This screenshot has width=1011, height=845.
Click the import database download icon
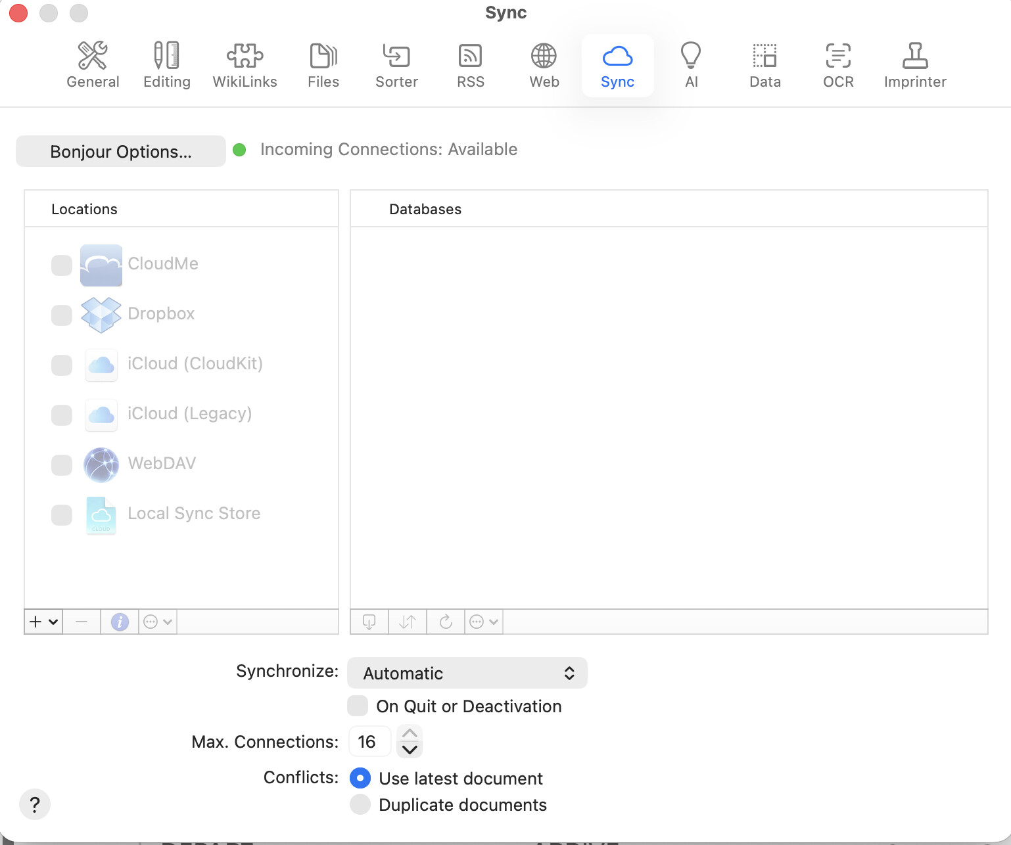[x=369, y=622]
